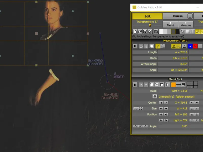Click the ruler units X icon
The height and width of the screenshot is (152, 203).
(184, 46)
